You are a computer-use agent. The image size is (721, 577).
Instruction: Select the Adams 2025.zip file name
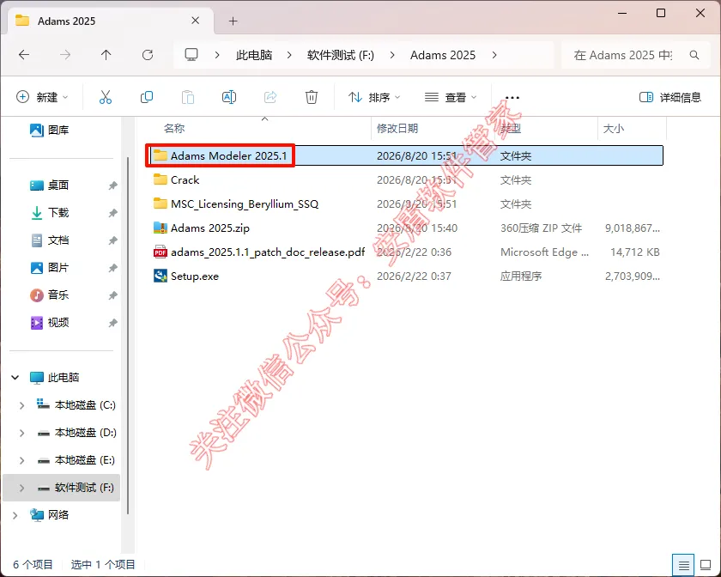tap(210, 228)
